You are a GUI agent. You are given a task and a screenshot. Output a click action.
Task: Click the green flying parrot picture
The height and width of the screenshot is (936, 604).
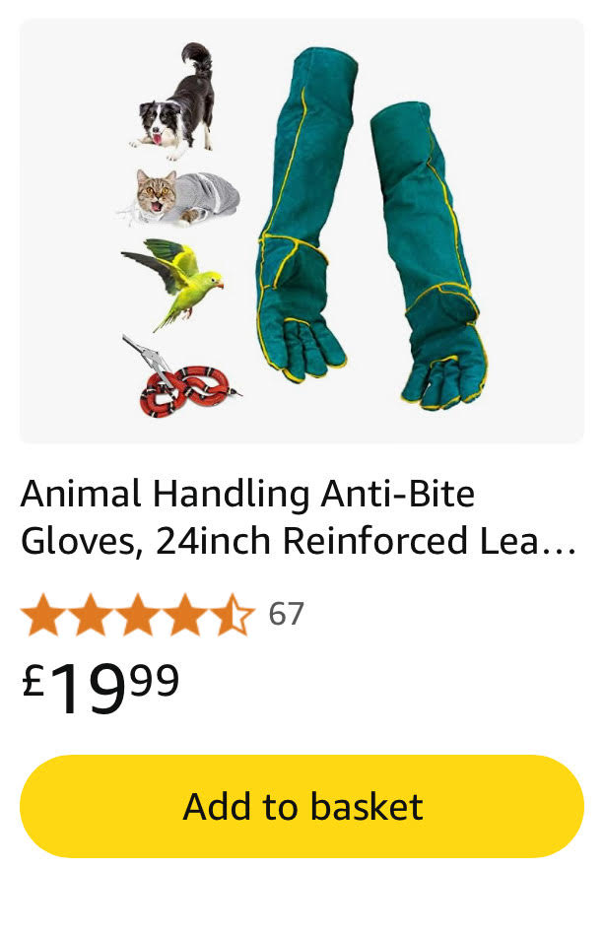[x=173, y=284]
